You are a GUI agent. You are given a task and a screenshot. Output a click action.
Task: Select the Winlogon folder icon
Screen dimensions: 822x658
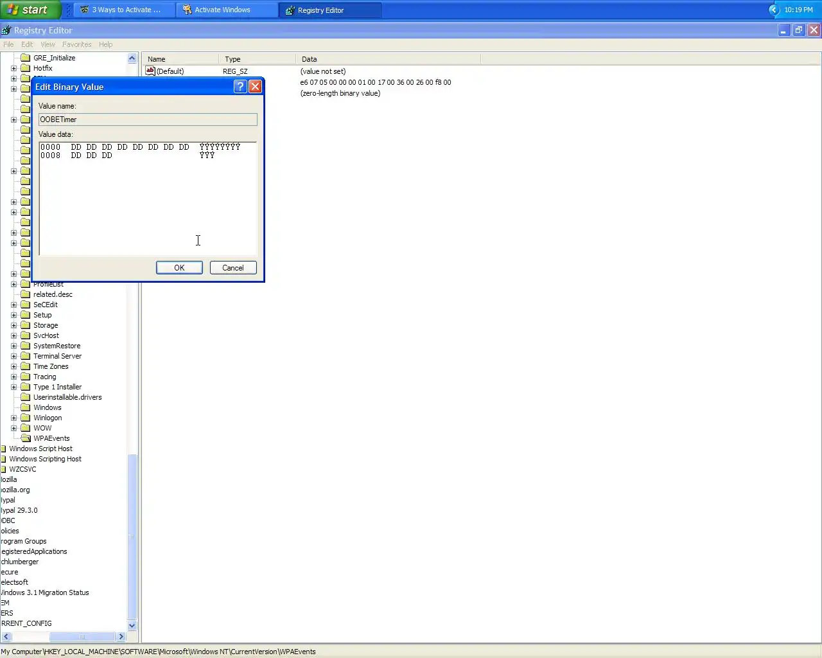click(x=26, y=418)
